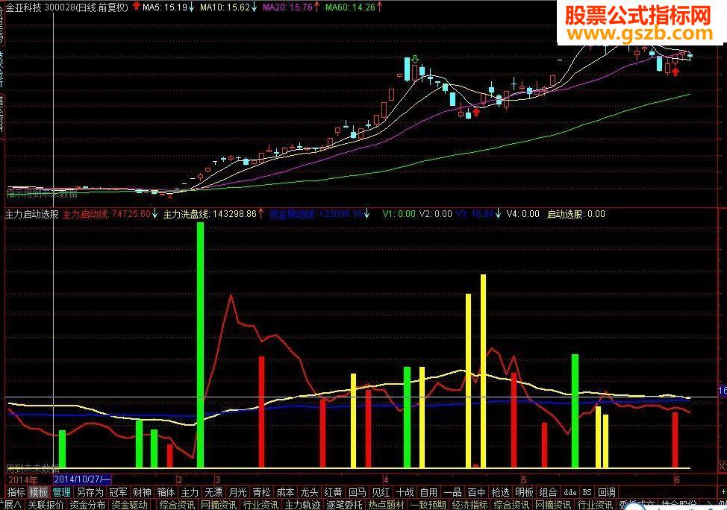Select the dde indicator tab

[x=570, y=492]
